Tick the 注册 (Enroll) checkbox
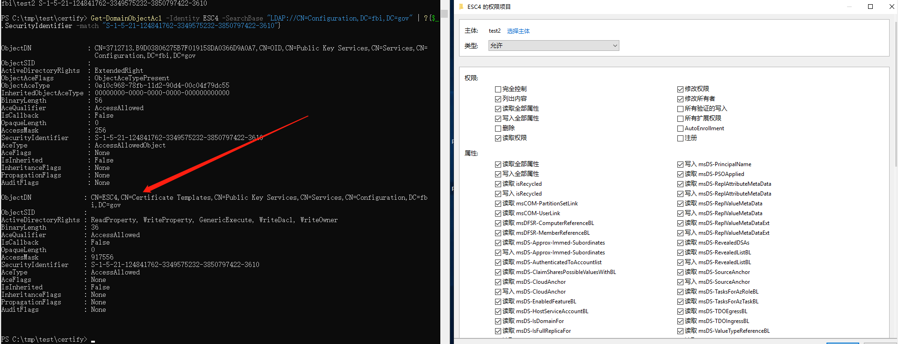This screenshot has width=898, height=344. [680, 138]
